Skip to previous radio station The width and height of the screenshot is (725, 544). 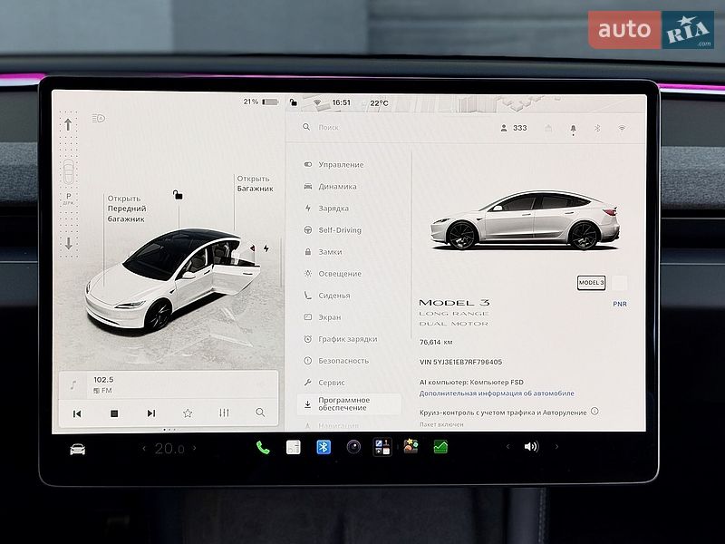click(x=77, y=413)
